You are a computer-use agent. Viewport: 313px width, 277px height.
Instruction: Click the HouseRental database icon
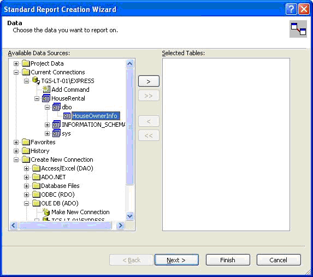click(46, 98)
